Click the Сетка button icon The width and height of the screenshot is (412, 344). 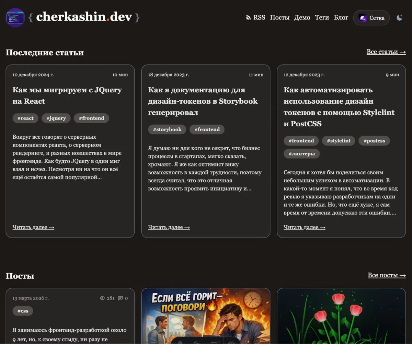pyautogui.click(x=363, y=18)
